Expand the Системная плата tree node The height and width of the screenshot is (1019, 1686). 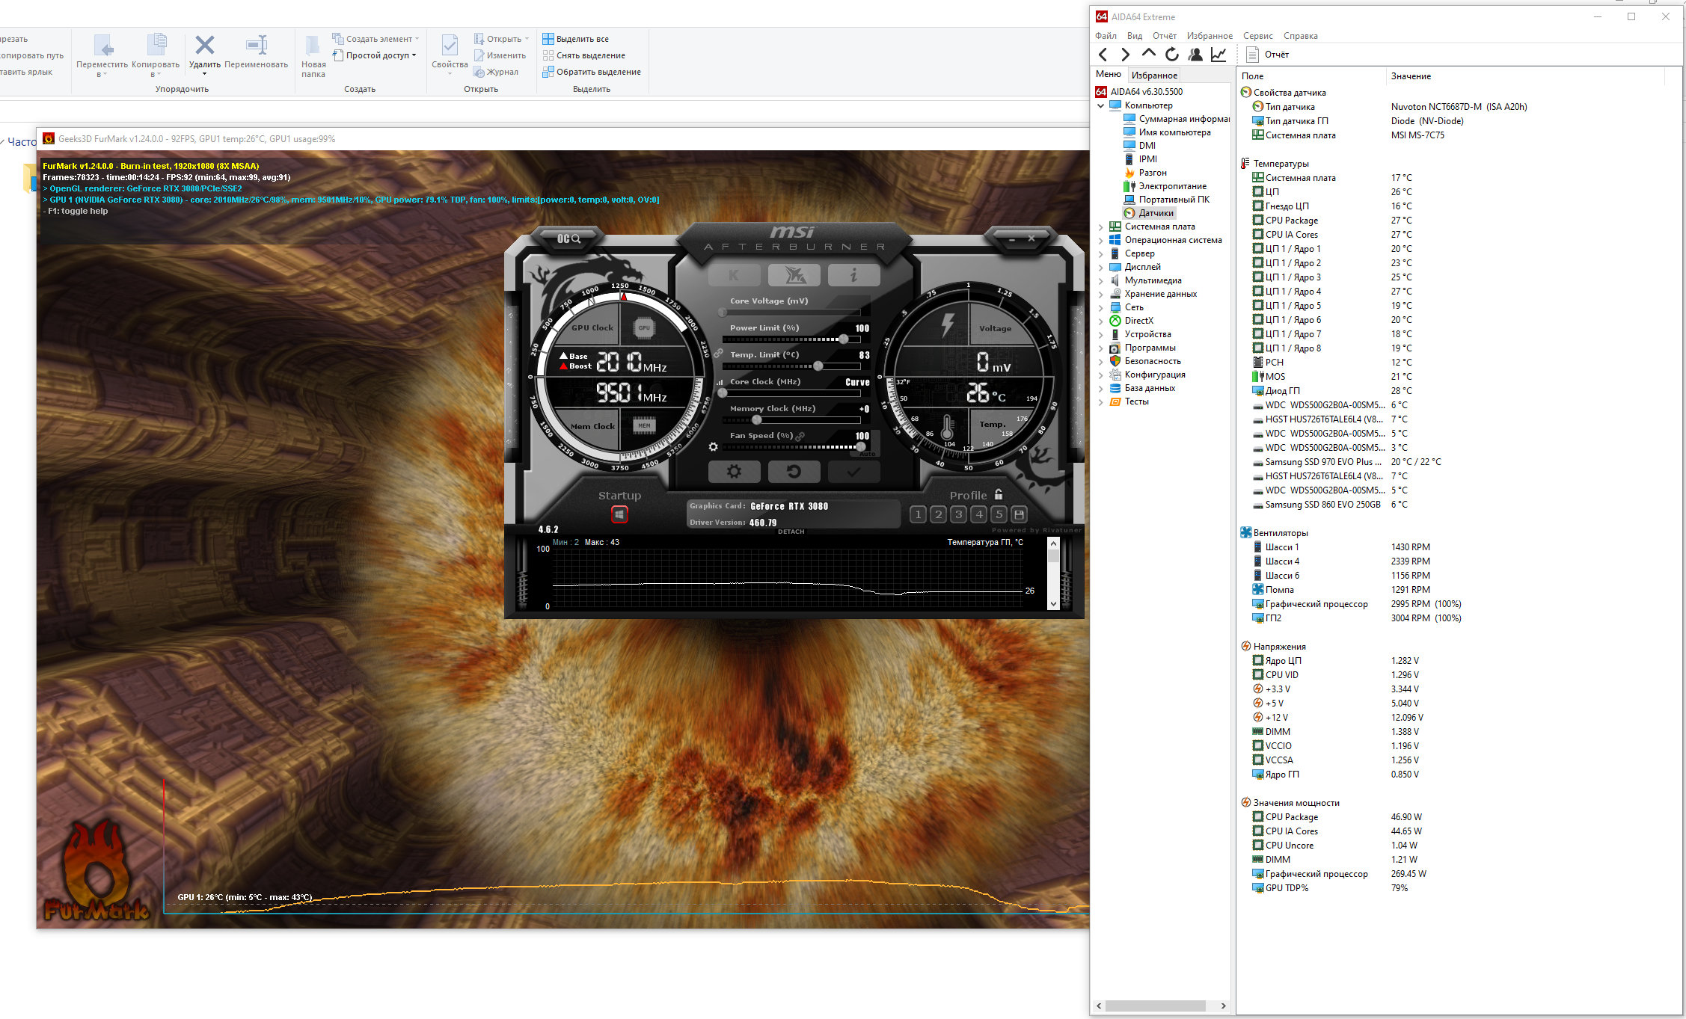coord(1101,227)
